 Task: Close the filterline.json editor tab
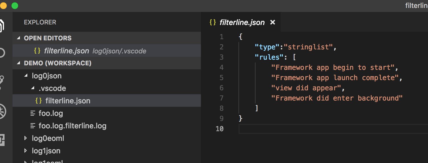[273, 22]
